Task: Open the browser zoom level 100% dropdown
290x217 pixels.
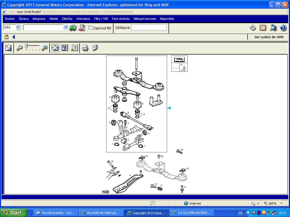Action: pos(281,203)
